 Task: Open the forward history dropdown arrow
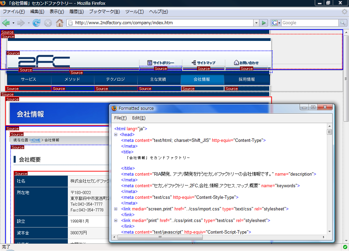29,23
